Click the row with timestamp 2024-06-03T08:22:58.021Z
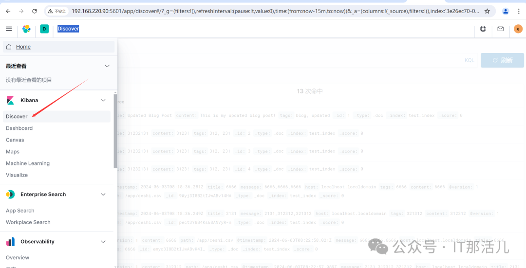The image size is (526, 268). pos(321,245)
